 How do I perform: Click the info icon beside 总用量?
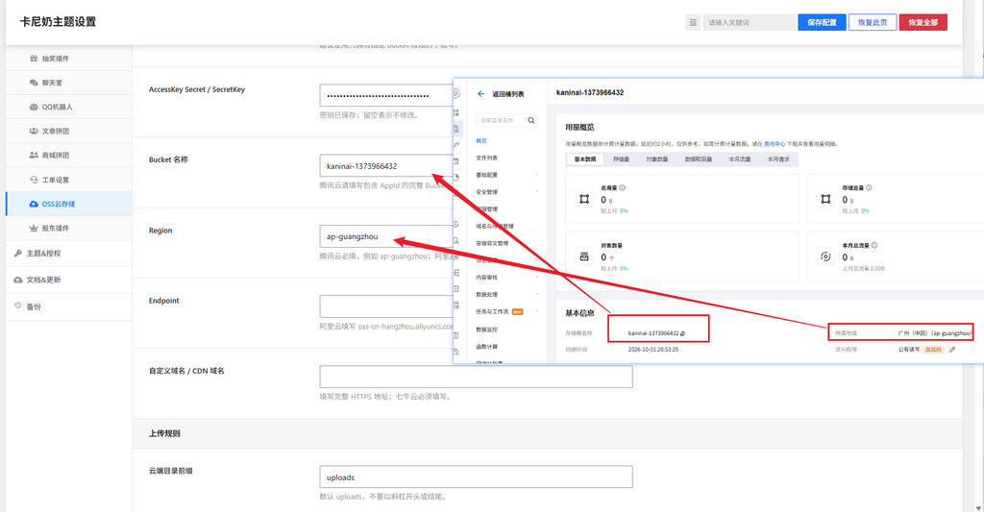pyautogui.click(x=622, y=187)
